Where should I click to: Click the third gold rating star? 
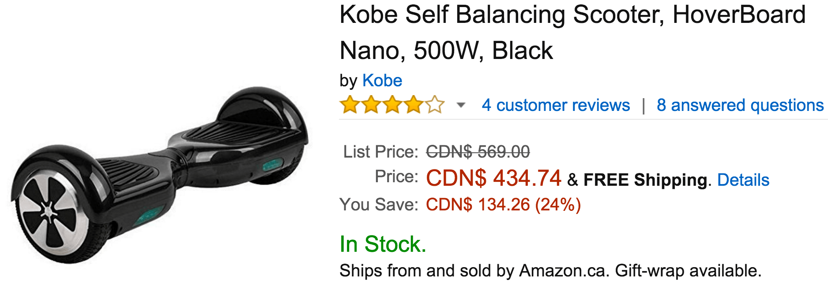[x=392, y=105]
